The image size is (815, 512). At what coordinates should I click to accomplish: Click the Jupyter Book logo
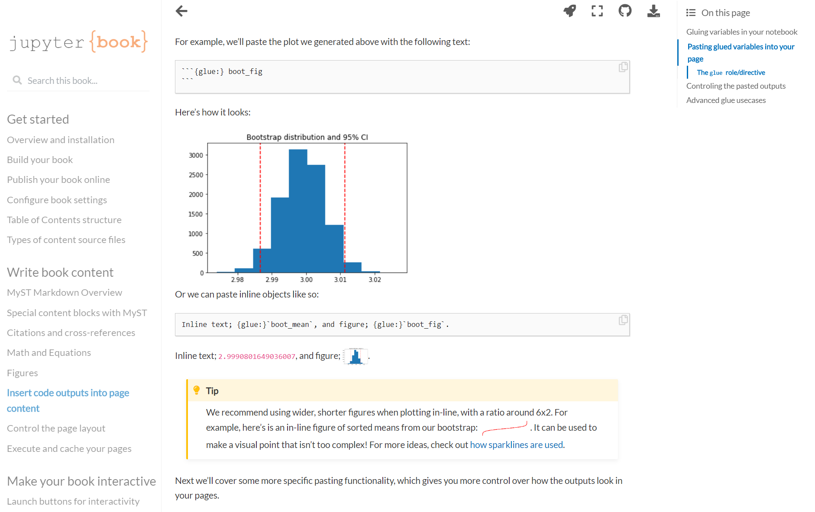click(x=78, y=42)
